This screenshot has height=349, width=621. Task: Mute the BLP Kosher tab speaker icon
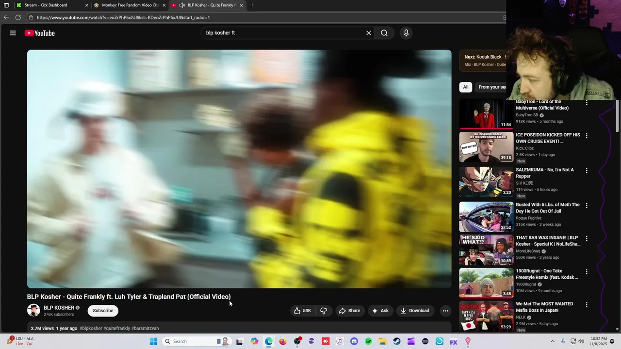pos(181,5)
